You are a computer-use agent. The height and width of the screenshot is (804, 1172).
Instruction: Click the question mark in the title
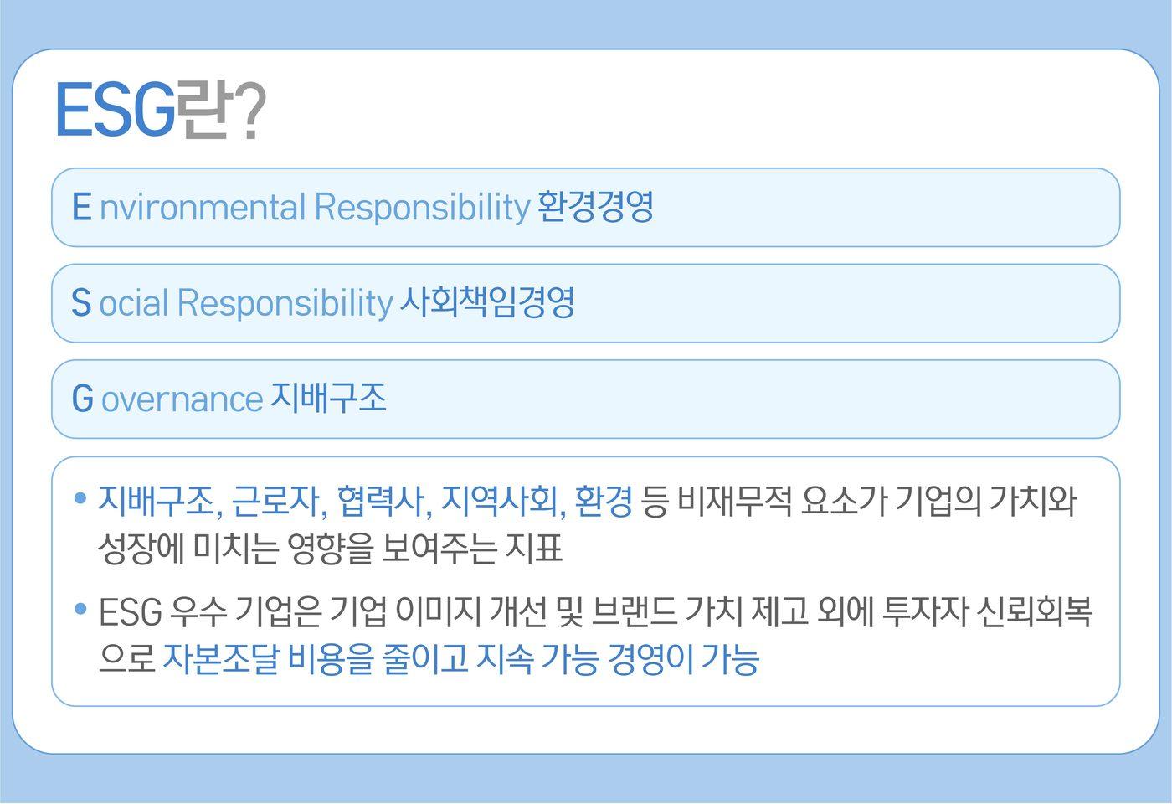[x=248, y=111]
